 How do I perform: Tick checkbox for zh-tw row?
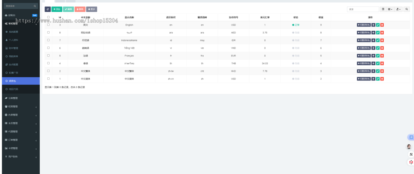click(48, 71)
